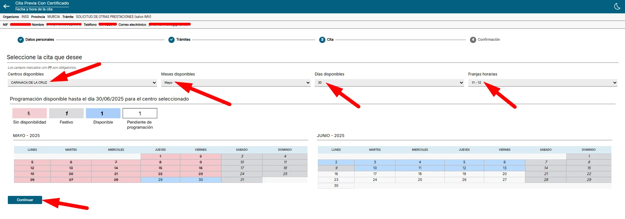
Task: Click the step 4 Confirmación circle icon
Action: [473, 40]
